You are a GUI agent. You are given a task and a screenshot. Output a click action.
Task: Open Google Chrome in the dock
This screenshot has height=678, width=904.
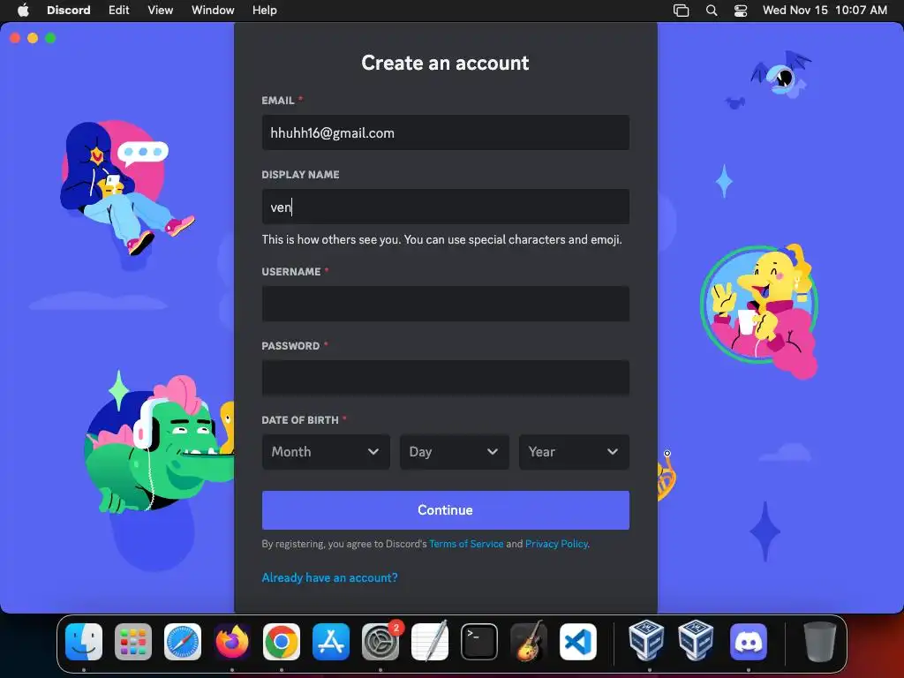pos(282,642)
